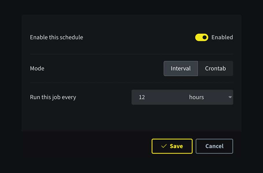This screenshot has height=173, width=263.
Task: Select the Interval mode option
Action: point(181,69)
